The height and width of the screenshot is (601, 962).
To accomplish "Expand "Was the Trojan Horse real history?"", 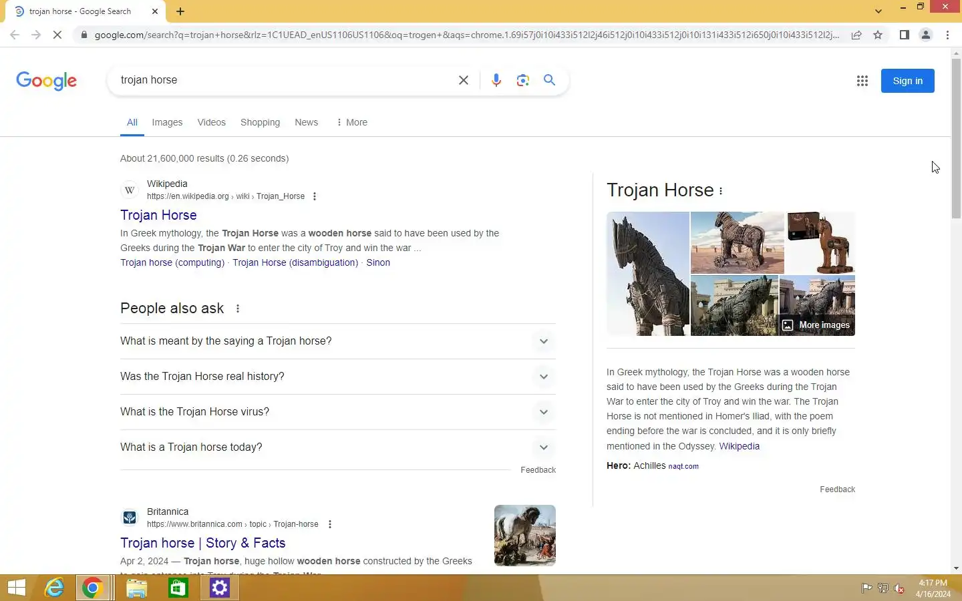I will 338,377.
